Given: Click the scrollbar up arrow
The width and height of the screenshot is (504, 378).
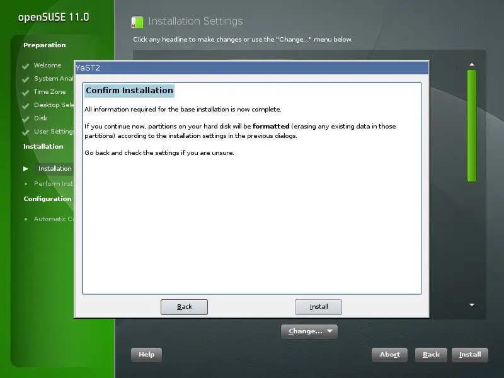Looking at the screenshot, I should point(472,64).
